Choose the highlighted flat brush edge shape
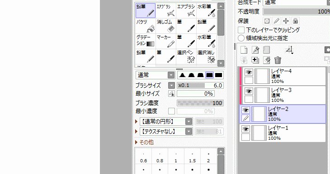Screen dimensions: 330x174 (209, 75)
